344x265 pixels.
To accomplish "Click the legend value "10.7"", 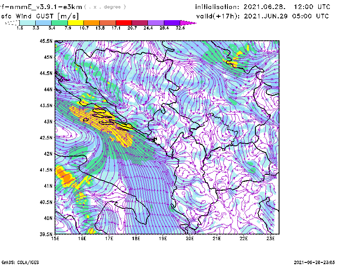I will [84, 28].
